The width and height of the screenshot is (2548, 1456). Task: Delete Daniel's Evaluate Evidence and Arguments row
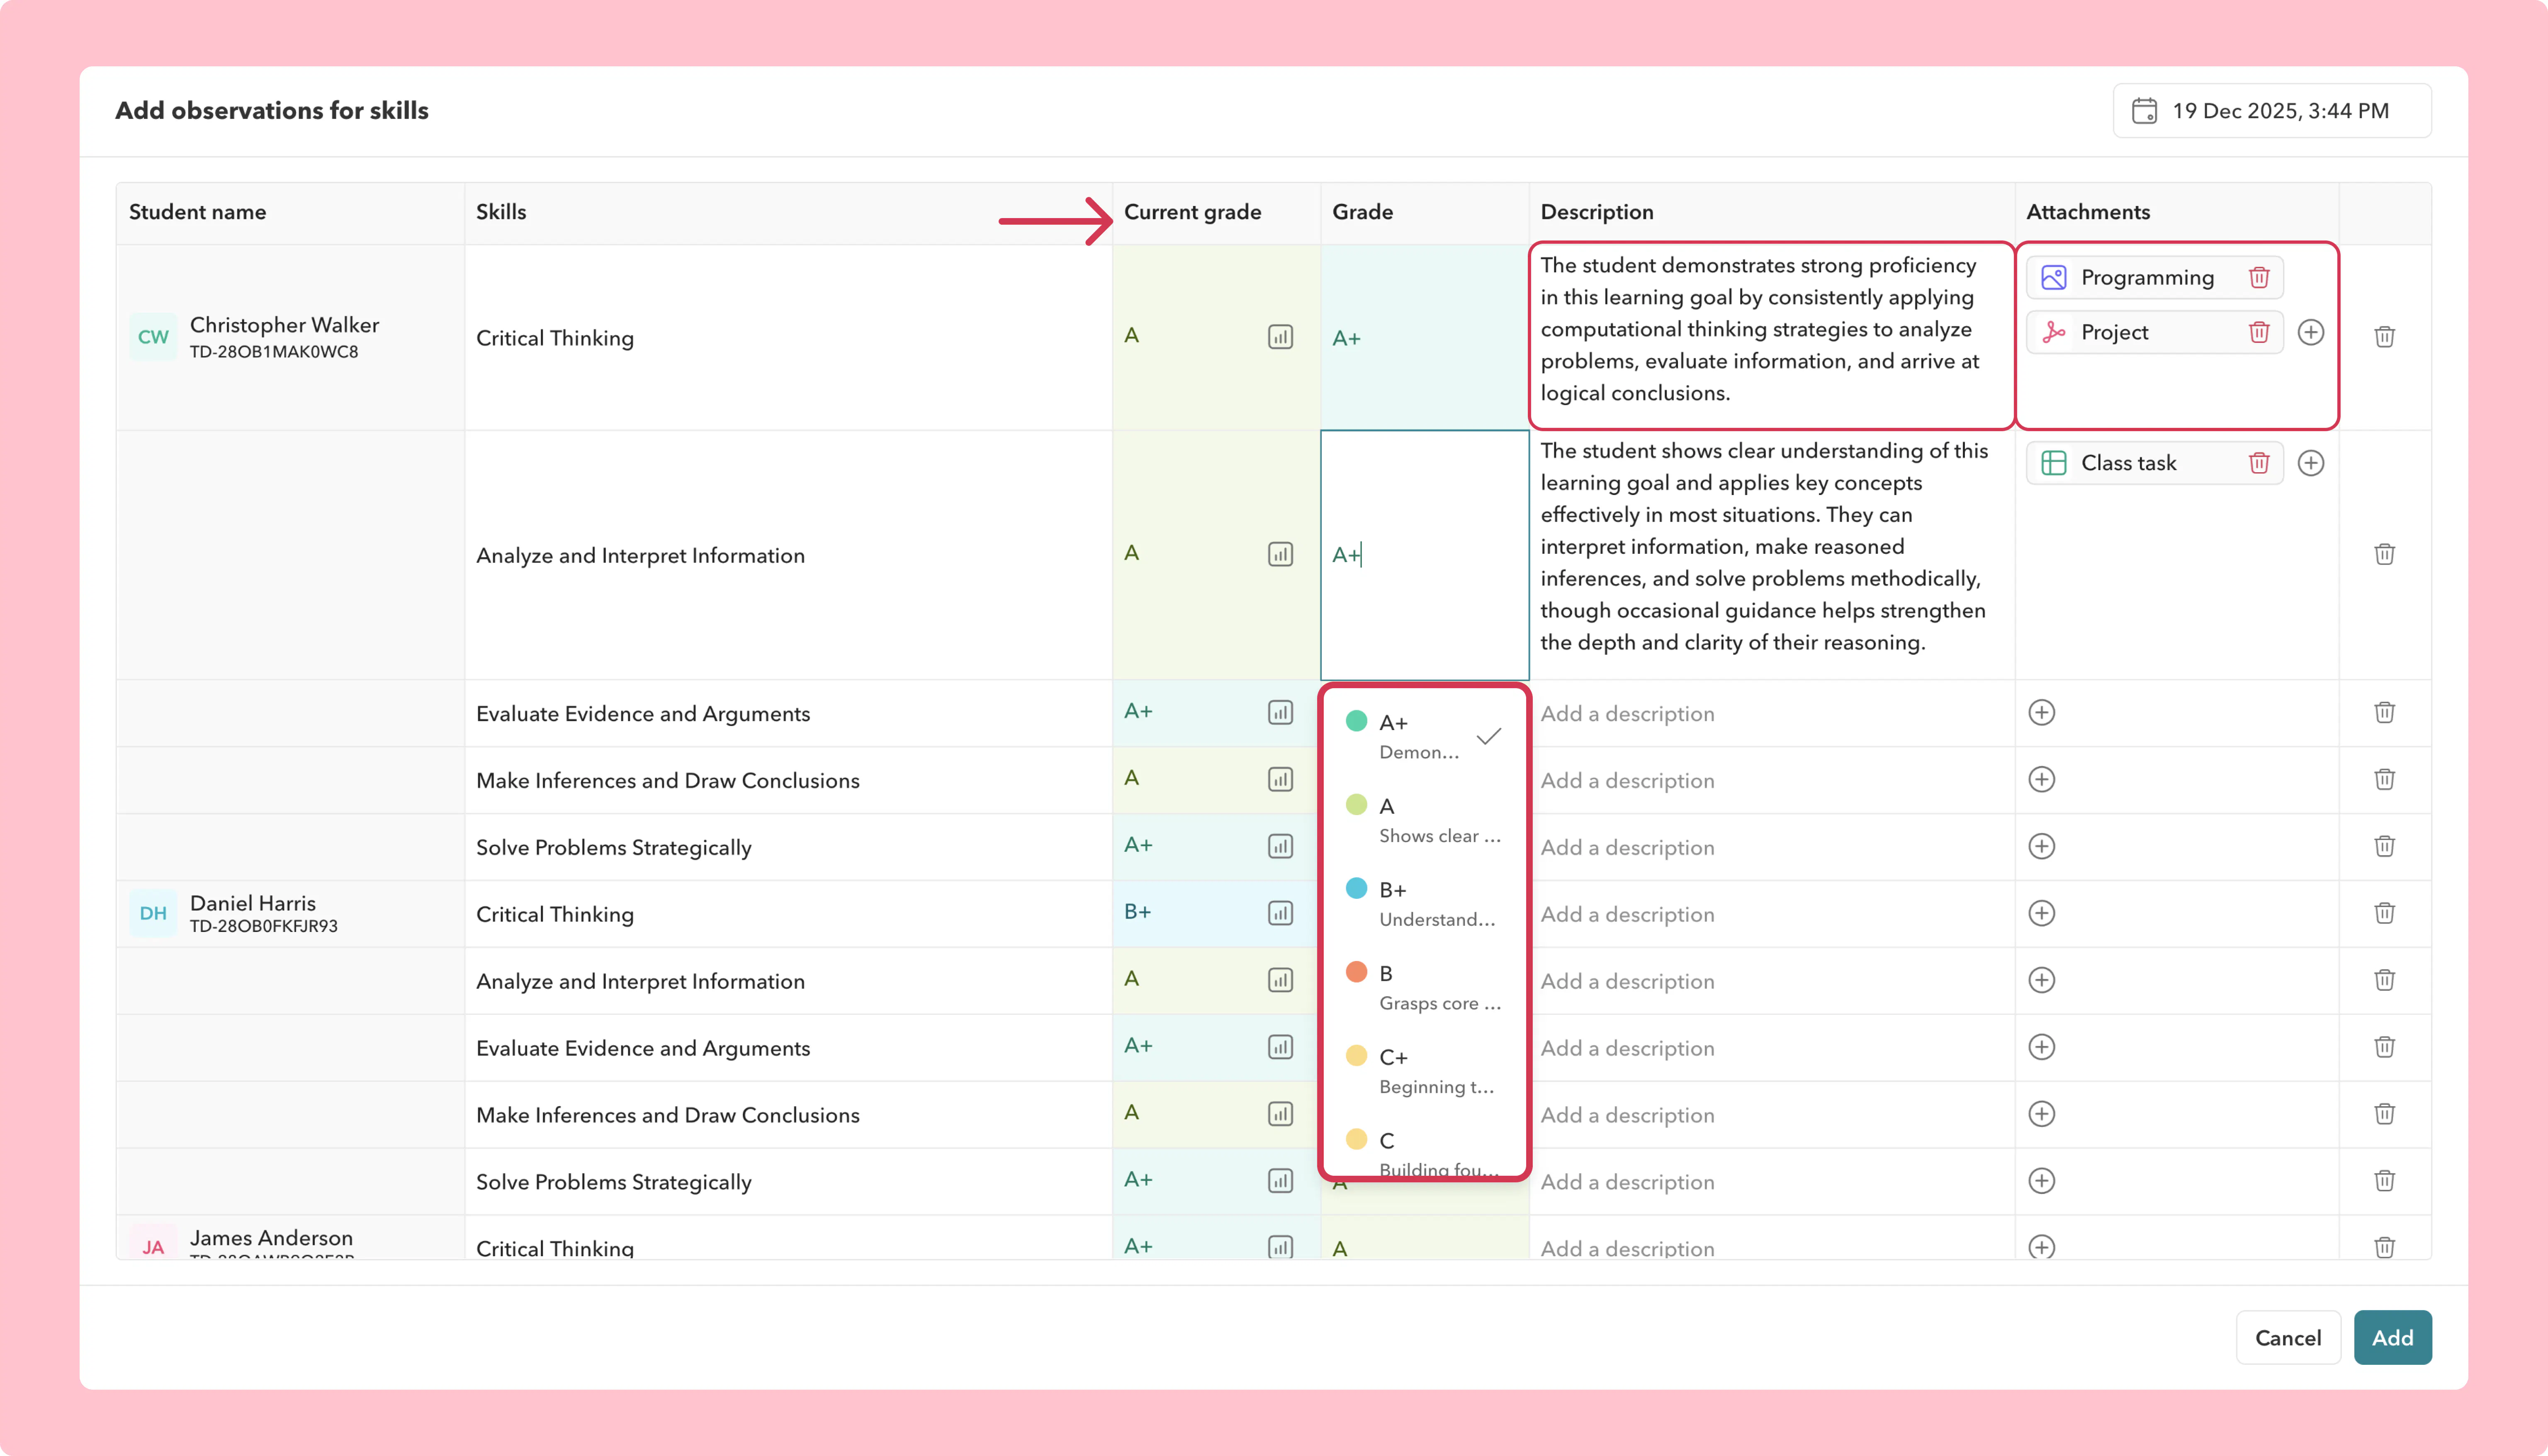[2385, 1047]
